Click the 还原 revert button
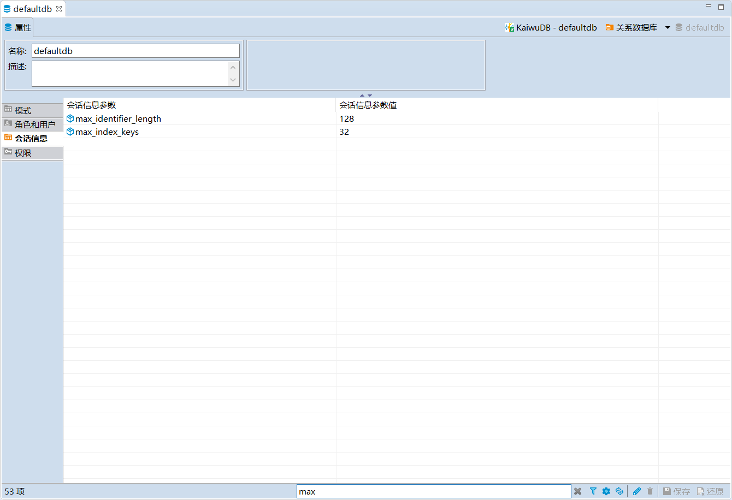 (x=710, y=491)
